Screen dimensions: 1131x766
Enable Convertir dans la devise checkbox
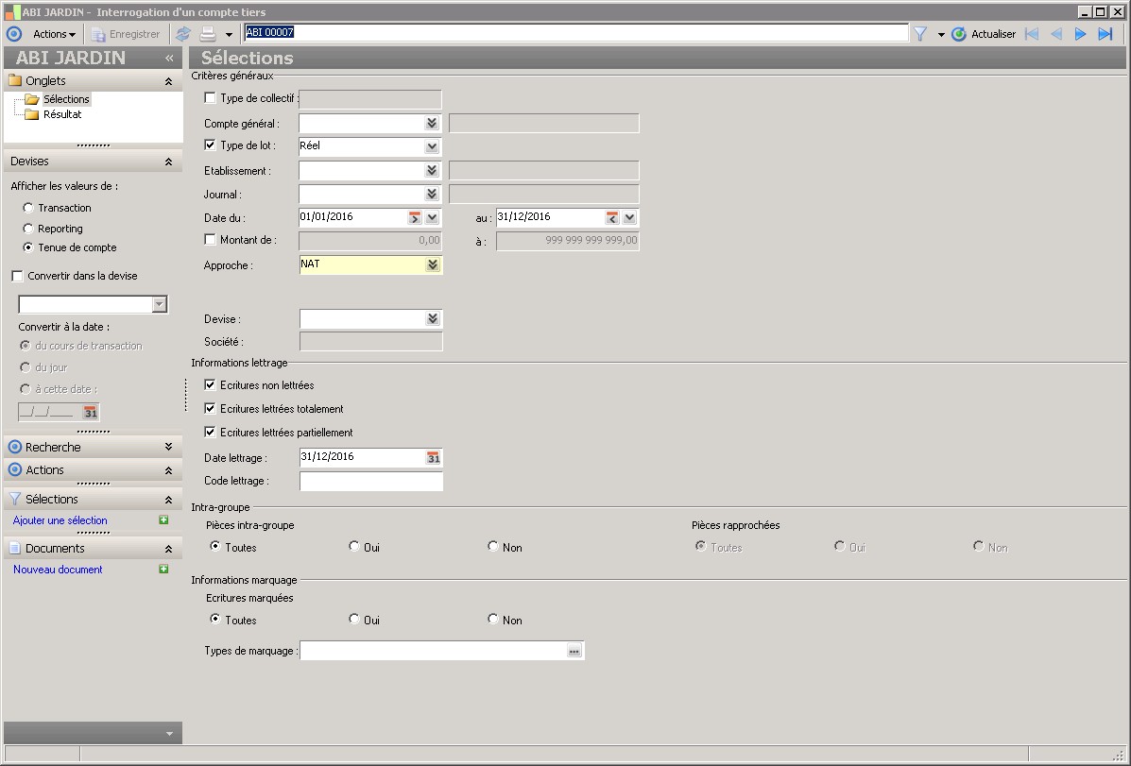coord(17,276)
